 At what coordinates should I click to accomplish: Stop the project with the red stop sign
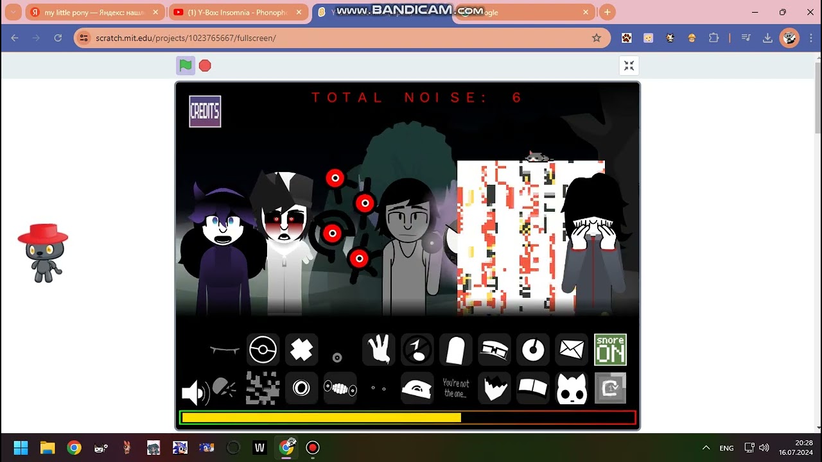205,65
